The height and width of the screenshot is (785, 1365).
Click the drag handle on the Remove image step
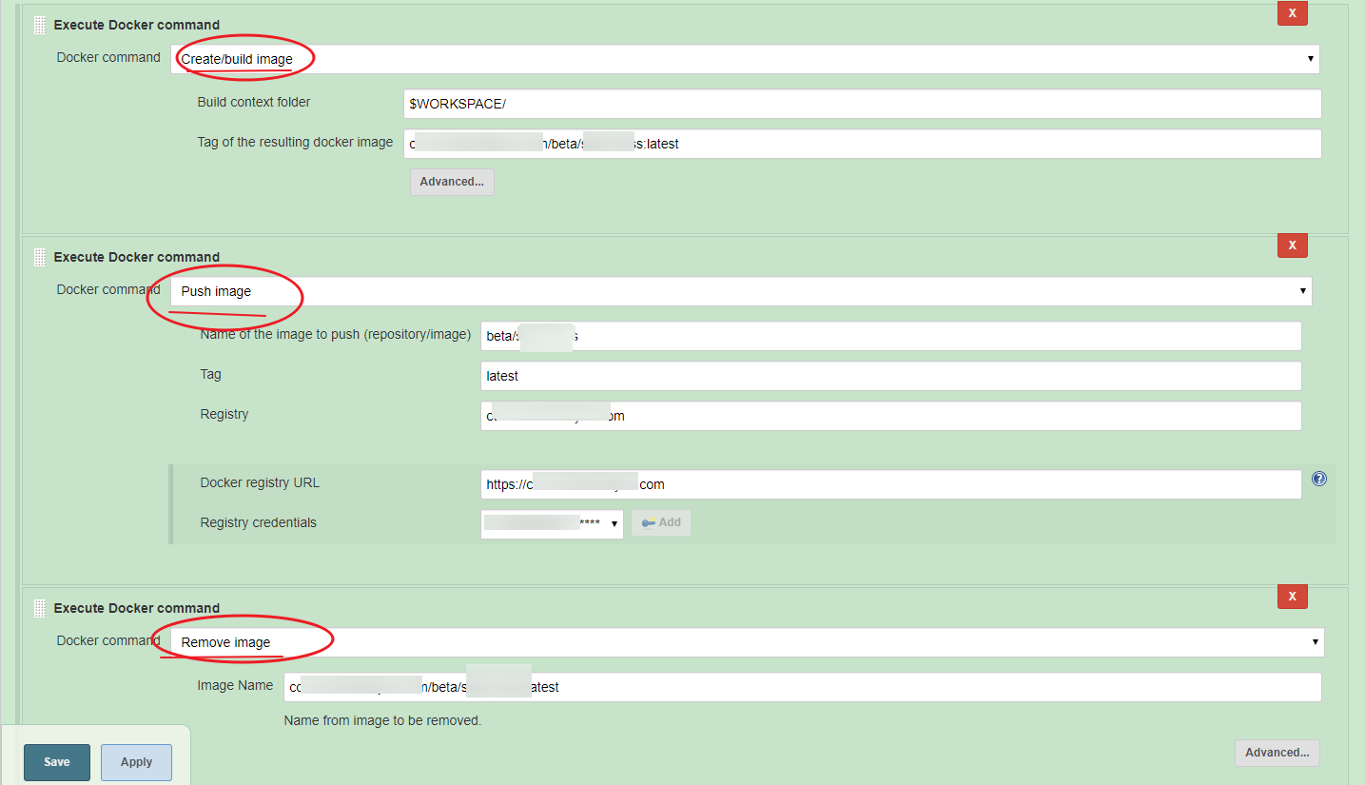pos(39,608)
